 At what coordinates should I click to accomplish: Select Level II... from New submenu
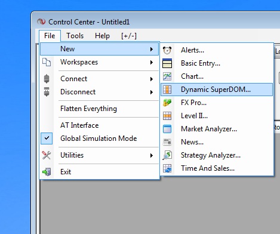pos(217,116)
